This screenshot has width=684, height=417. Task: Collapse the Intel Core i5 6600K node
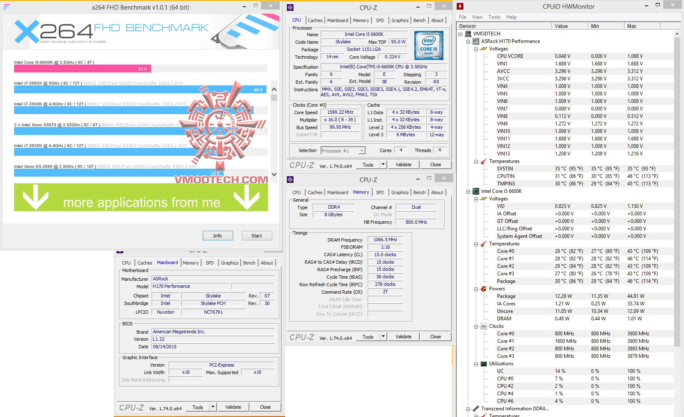point(468,192)
